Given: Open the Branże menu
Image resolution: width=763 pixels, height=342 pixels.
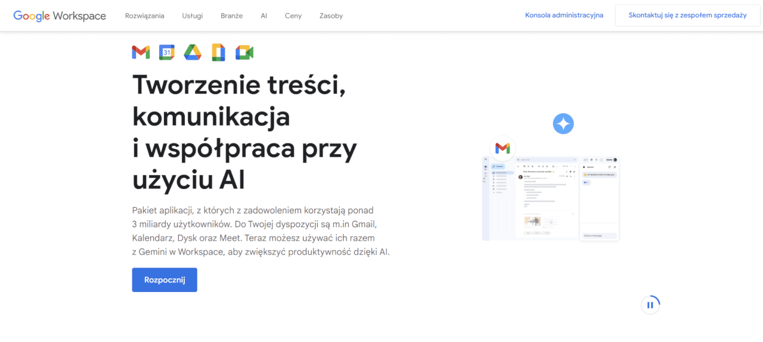Looking at the screenshot, I should [231, 16].
